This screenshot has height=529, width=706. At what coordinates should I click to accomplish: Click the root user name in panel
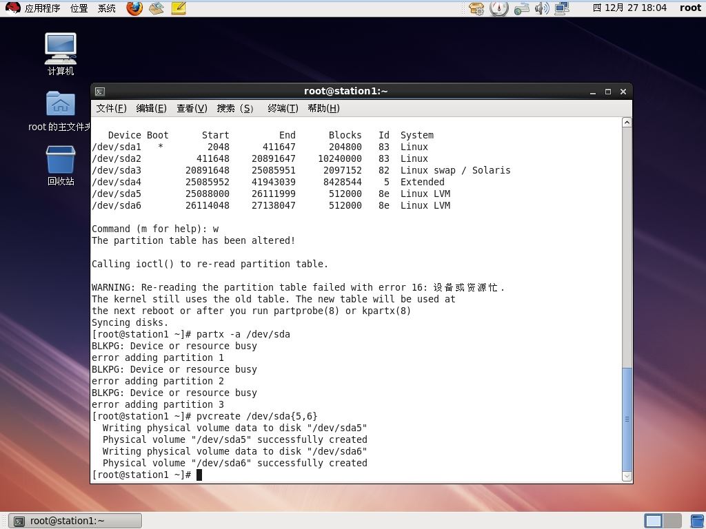pos(690,8)
